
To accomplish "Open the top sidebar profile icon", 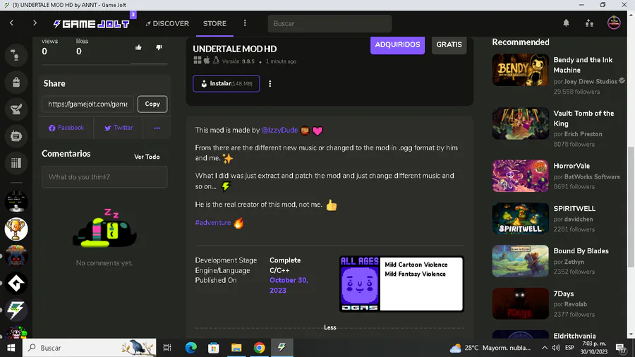I will tap(16, 56).
